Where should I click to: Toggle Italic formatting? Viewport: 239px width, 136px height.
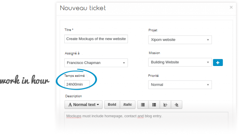click(x=128, y=105)
